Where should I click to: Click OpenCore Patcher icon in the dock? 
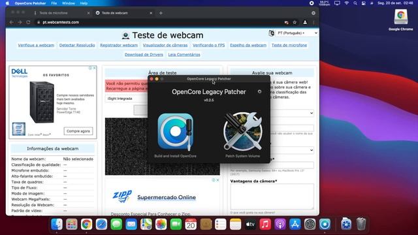point(325,225)
